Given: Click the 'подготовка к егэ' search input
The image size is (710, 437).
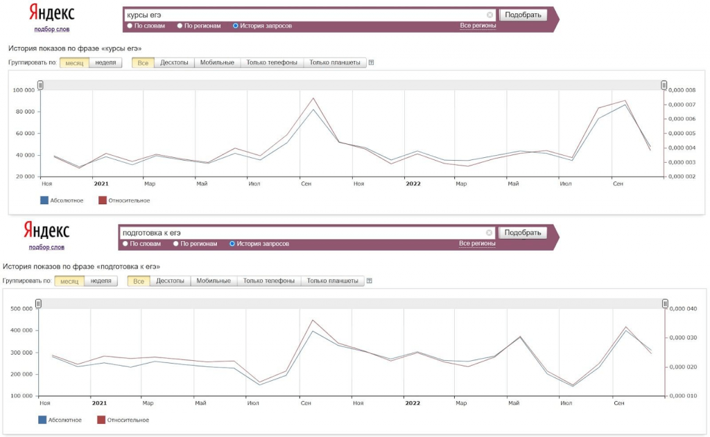Looking at the screenshot, I should (302, 233).
